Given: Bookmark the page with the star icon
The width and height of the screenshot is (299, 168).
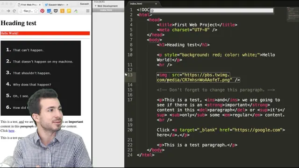Looking at the screenshot, I should tap(36, 11).
